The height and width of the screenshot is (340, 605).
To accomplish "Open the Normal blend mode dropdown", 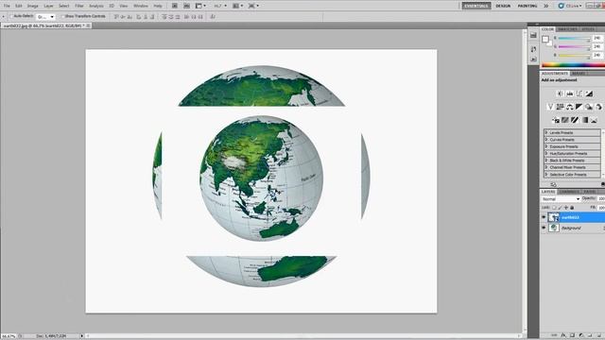I will click(561, 199).
